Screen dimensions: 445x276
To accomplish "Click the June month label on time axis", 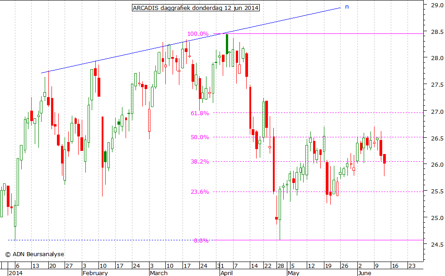I will 365,273.
